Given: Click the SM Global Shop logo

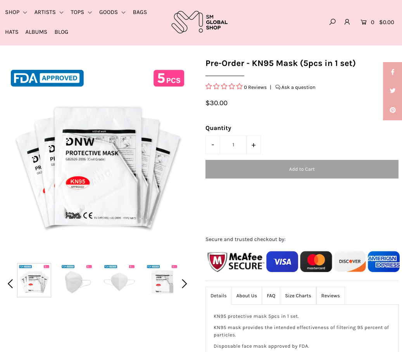Looking at the screenshot, I should [200, 22].
